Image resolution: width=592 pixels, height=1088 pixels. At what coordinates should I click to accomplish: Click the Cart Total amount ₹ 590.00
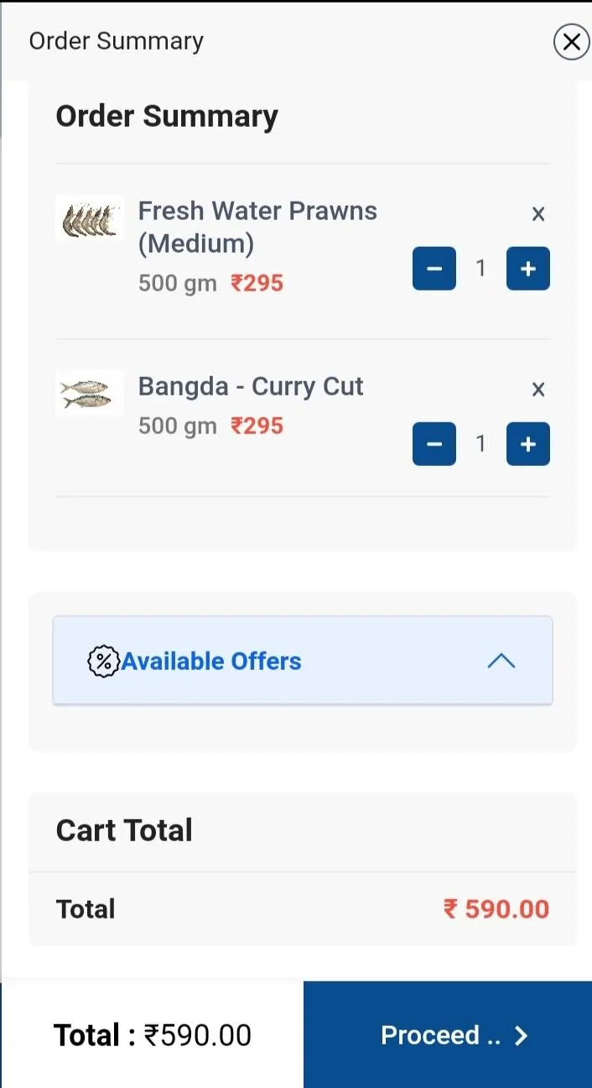tap(496, 909)
